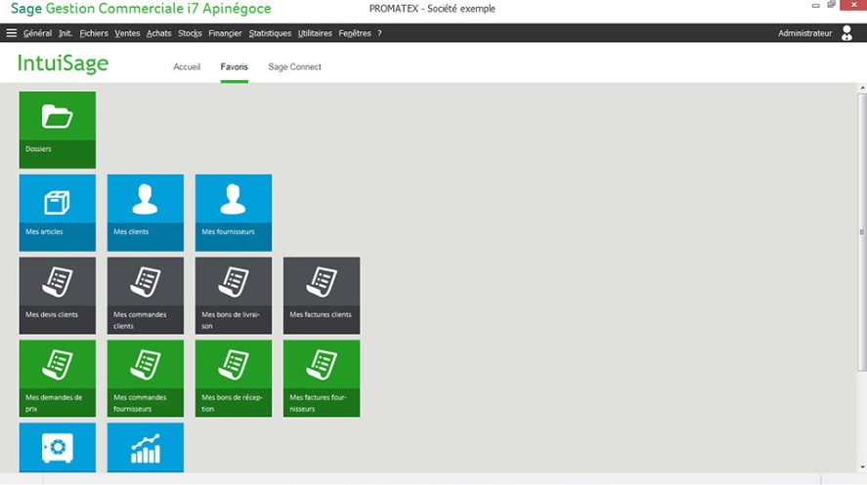Open the Fichiers menu
Screen dimensions: 867x485
(94, 33)
